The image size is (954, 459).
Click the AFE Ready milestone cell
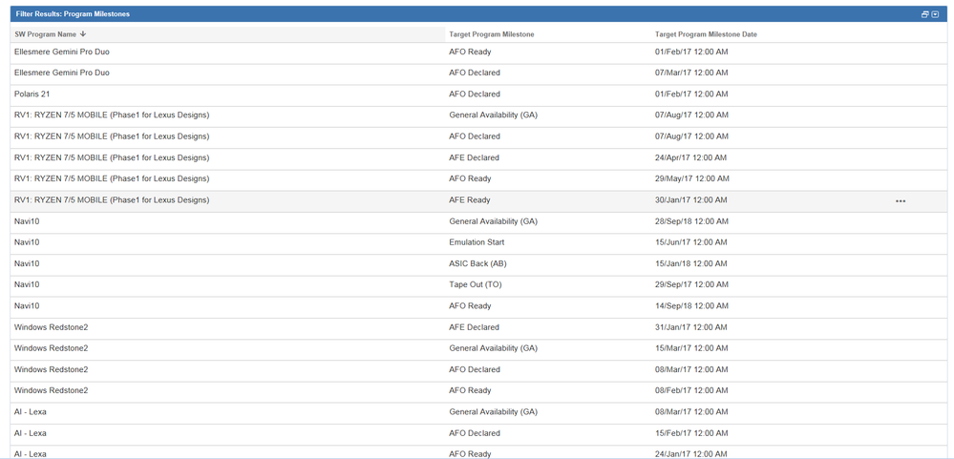tap(470, 200)
